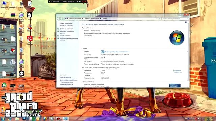The height and width of the screenshot is (121, 216).
Task: Open Индекс производительности Windows link
Action: click(x=116, y=52)
